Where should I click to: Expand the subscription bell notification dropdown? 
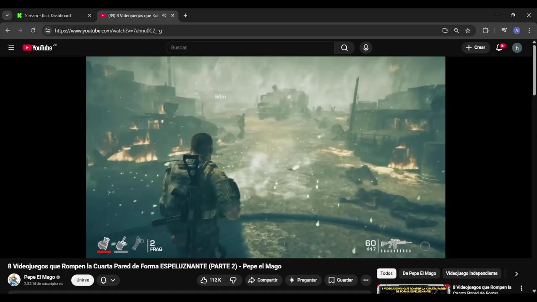tap(108, 280)
